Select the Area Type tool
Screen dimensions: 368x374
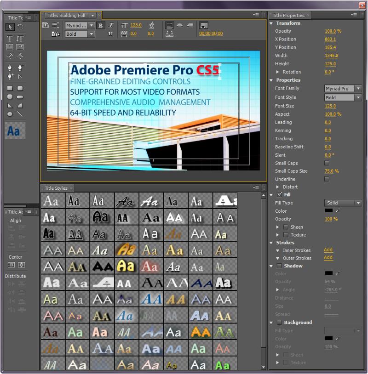click(10, 47)
